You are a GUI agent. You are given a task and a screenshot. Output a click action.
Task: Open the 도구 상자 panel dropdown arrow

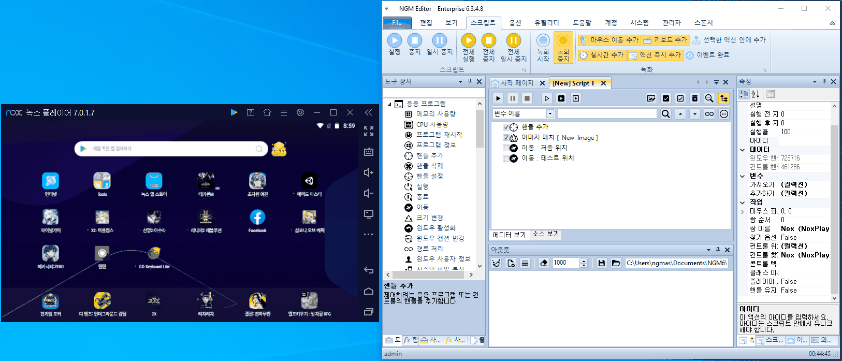(x=460, y=82)
